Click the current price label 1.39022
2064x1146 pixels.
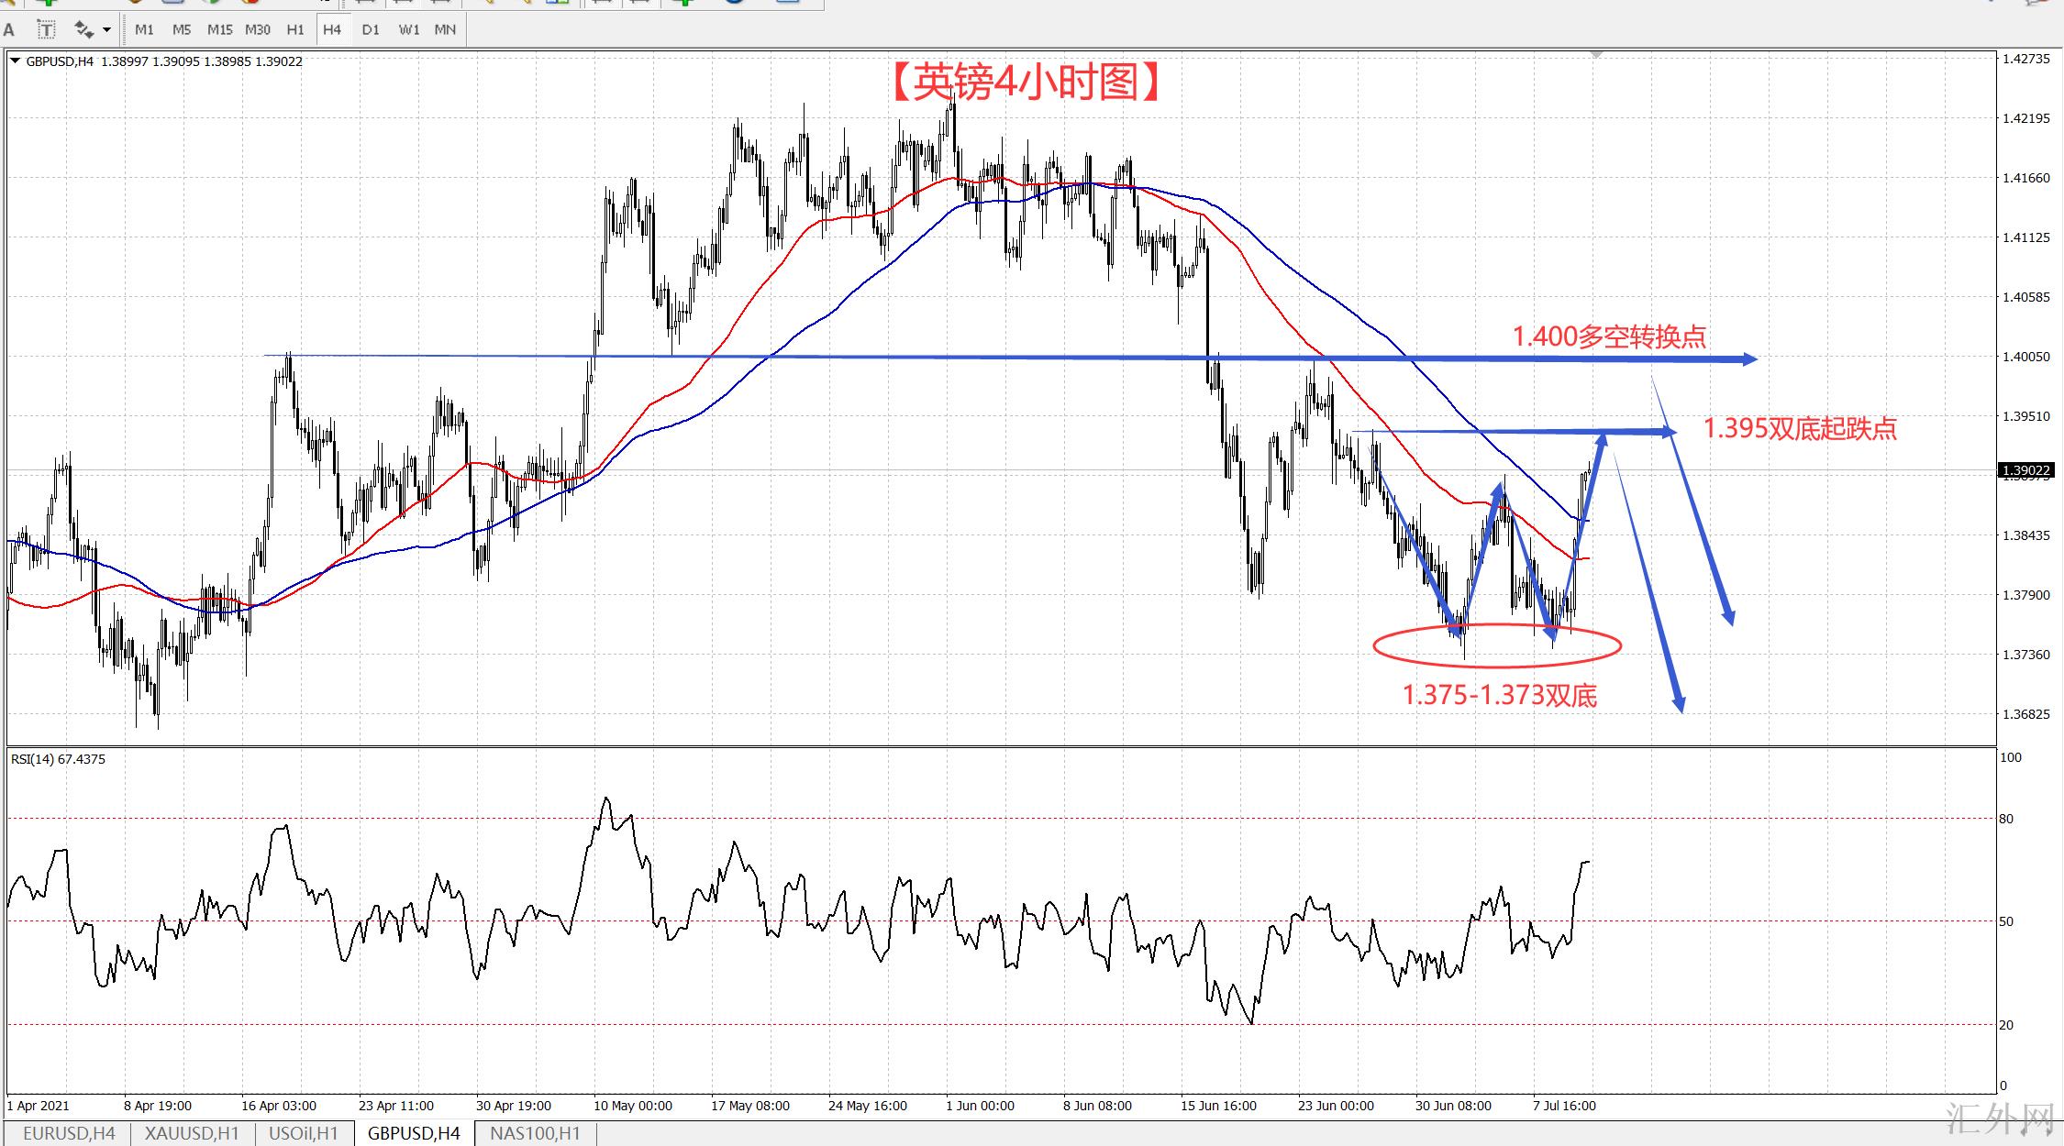point(2025,470)
